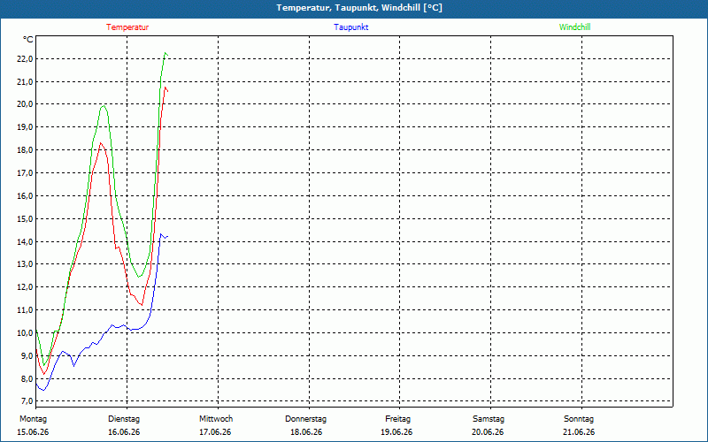Click the date 17.06.26
The width and height of the screenshot is (708, 442).
click(x=215, y=432)
